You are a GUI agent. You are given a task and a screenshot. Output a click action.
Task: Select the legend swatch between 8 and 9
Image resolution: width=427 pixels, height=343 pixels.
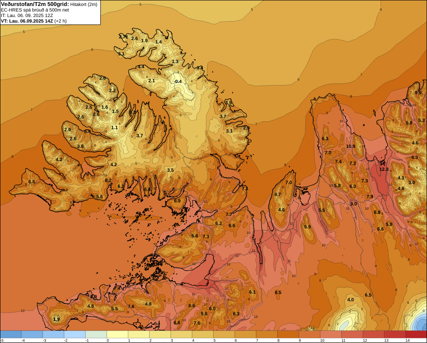tap(288, 334)
